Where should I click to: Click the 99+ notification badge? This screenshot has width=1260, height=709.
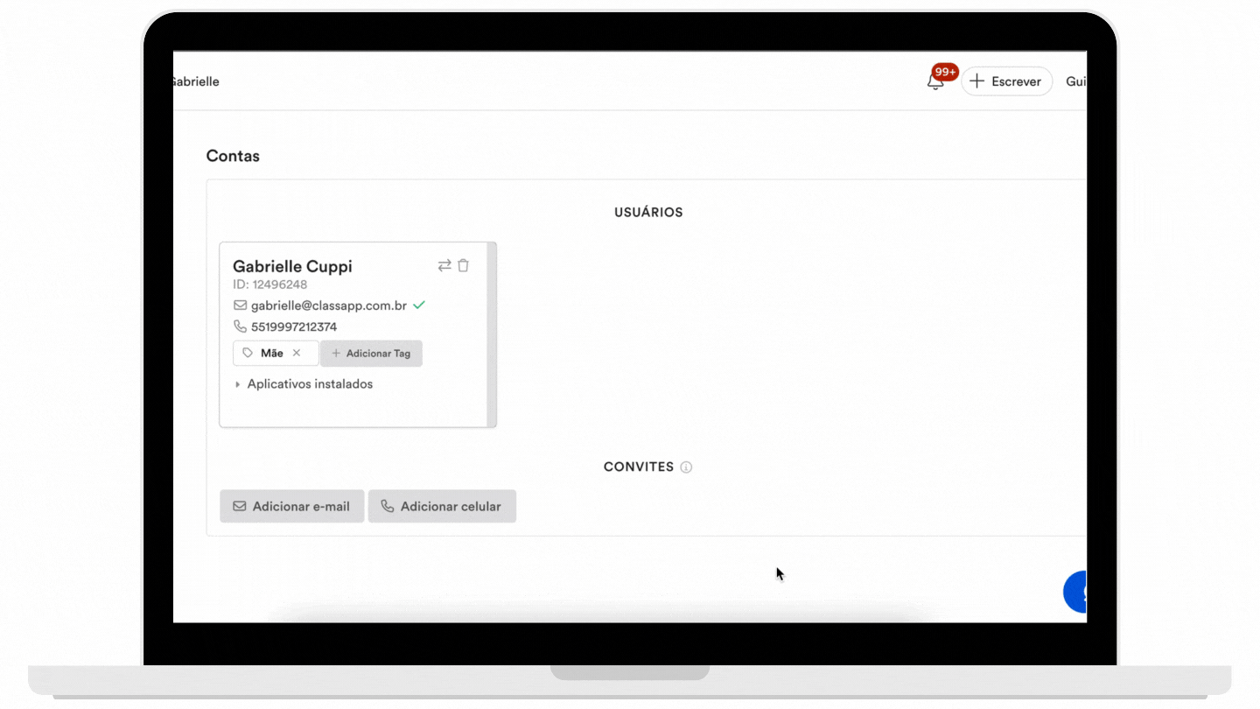pos(945,72)
